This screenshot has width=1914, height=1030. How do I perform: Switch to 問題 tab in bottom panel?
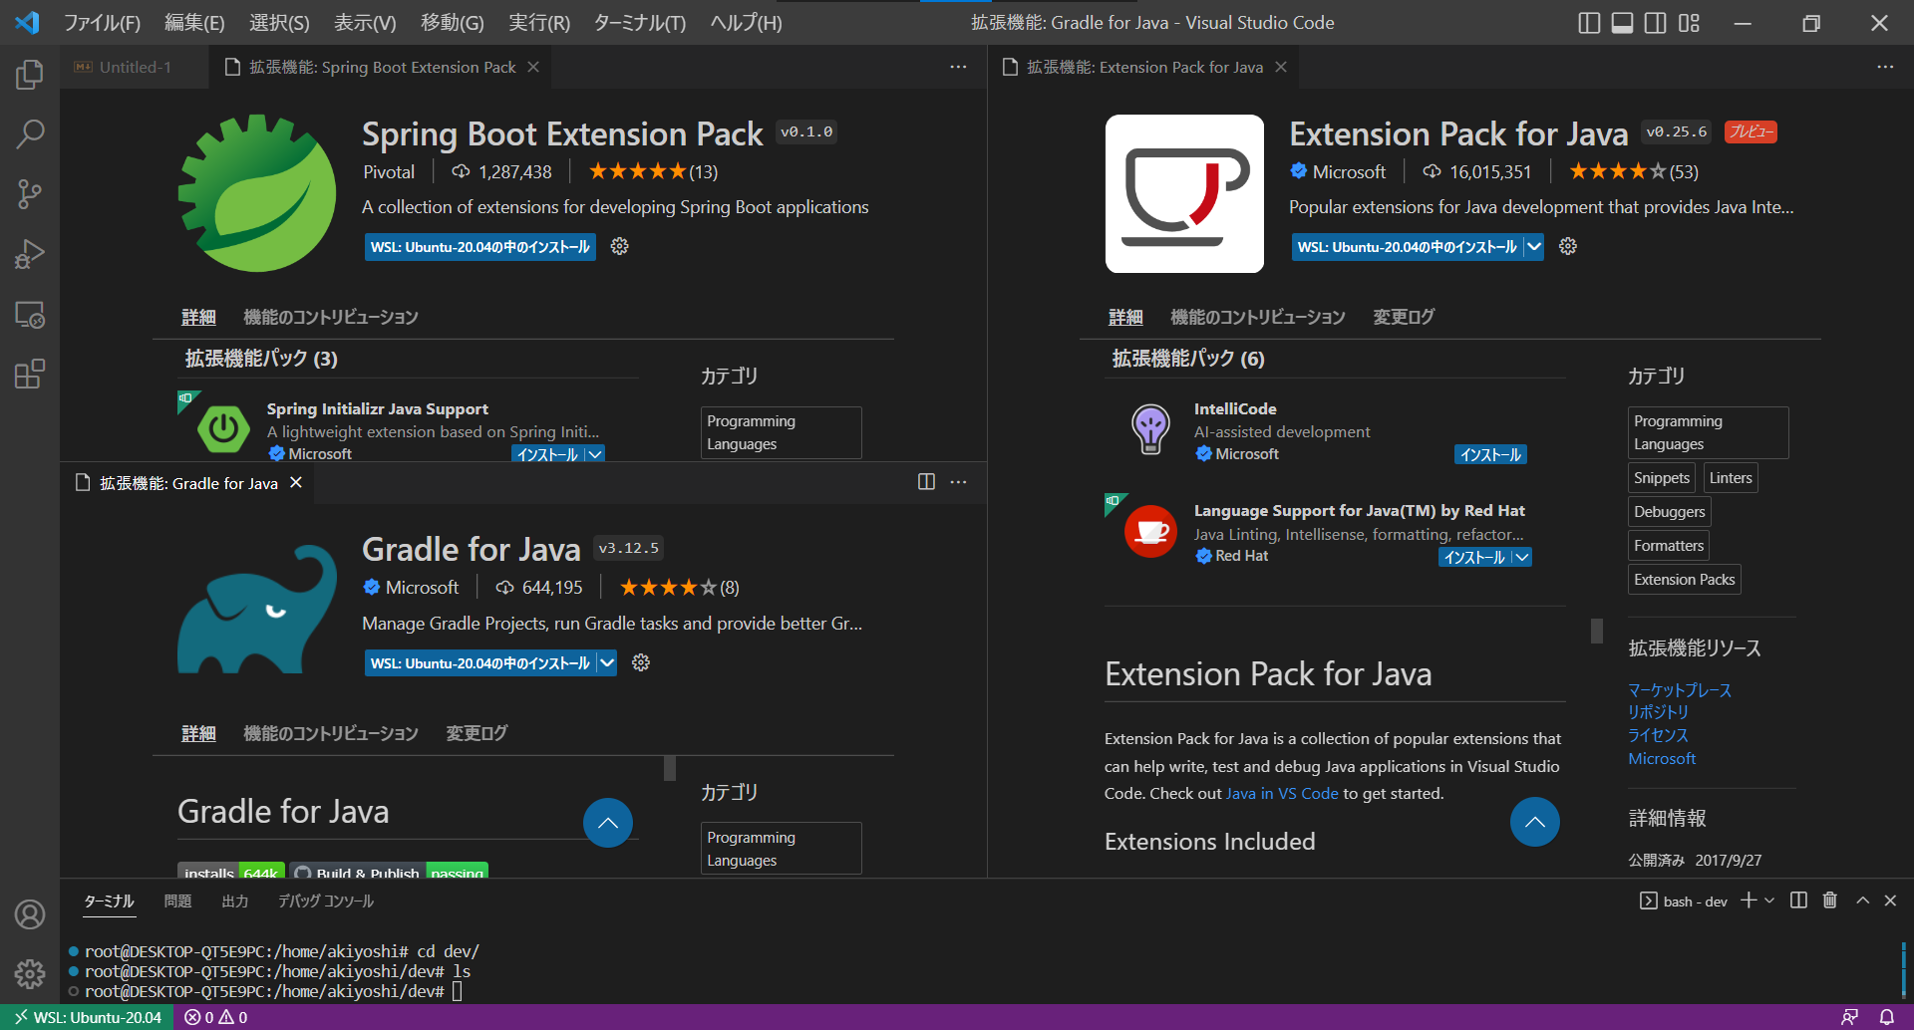177,901
